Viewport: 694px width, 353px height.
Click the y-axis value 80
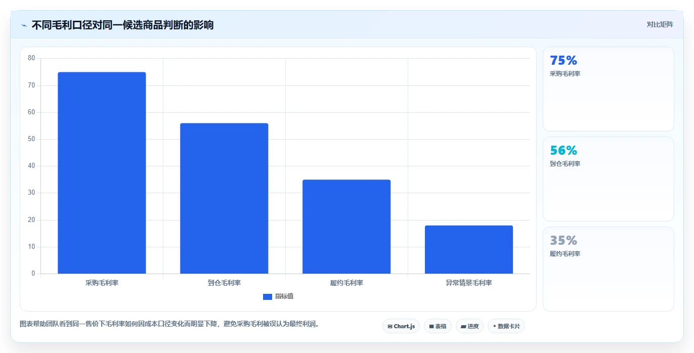pos(31,58)
